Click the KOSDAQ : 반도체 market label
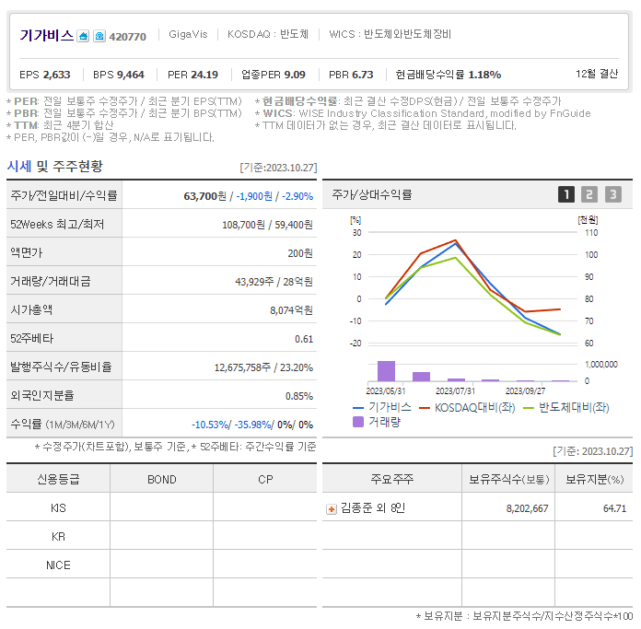 click(x=268, y=34)
